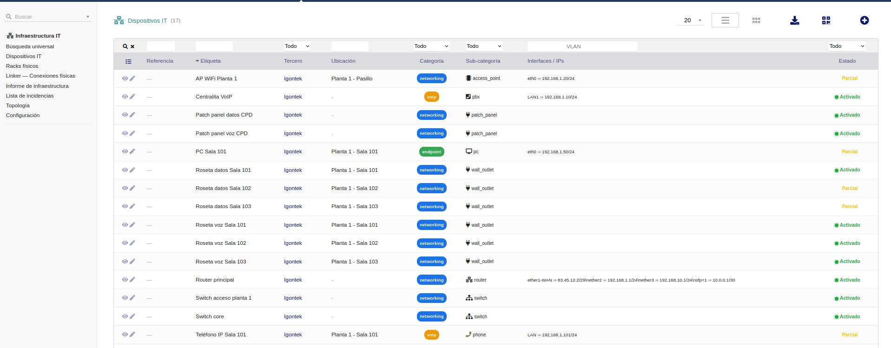Click the Dispositivos IT network icon in header
The image size is (891, 348).
[119, 20]
